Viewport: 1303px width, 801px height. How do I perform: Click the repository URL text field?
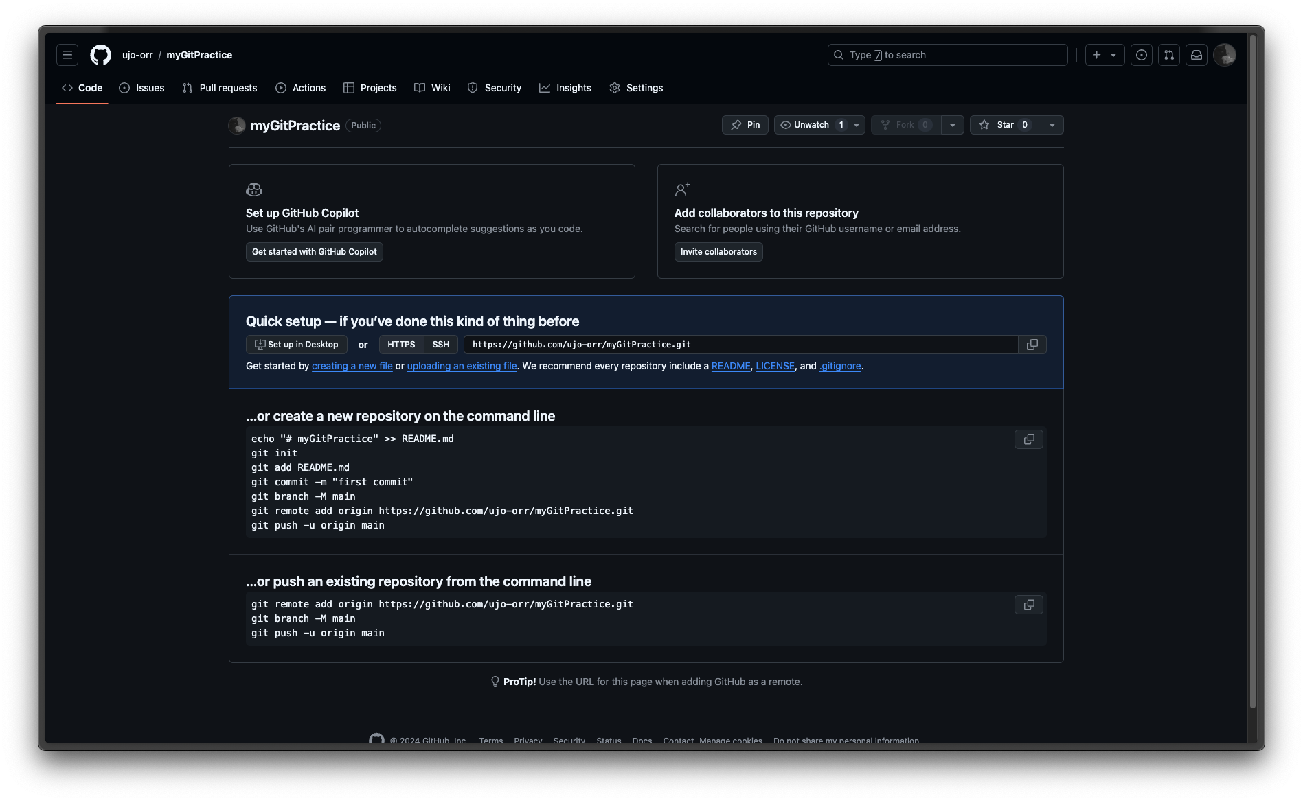click(741, 345)
